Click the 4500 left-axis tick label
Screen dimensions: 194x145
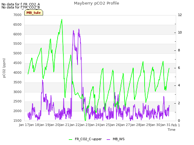[x=18, y=63]
